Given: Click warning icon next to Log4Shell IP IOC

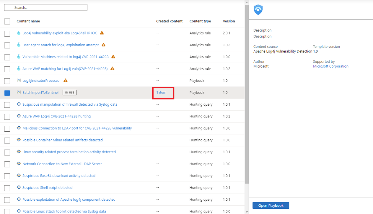Looking at the screenshot, I should pyautogui.click(x=102, y=33).
